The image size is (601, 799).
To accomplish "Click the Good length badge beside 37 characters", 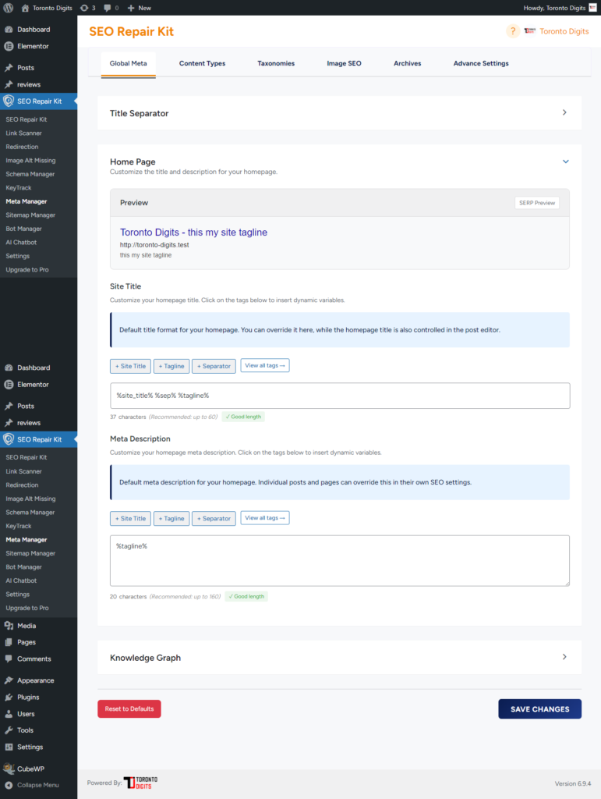I will click(243, 417).
